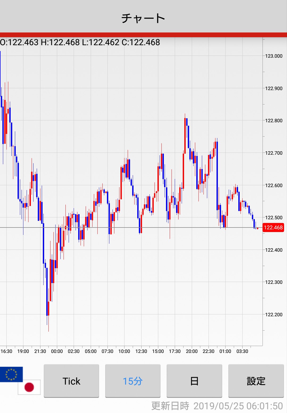
Task: Select the 15分 timeframe button
Action: (133, 381)
